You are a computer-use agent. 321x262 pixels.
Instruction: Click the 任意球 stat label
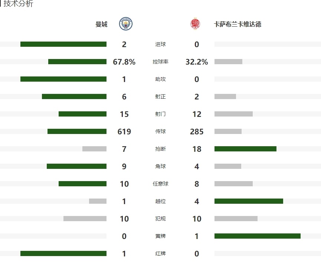click(x=160, y=184)
